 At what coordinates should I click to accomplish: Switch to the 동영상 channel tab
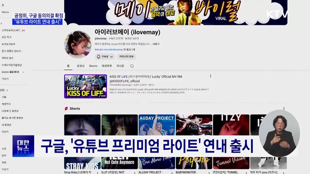pos(81,66)
